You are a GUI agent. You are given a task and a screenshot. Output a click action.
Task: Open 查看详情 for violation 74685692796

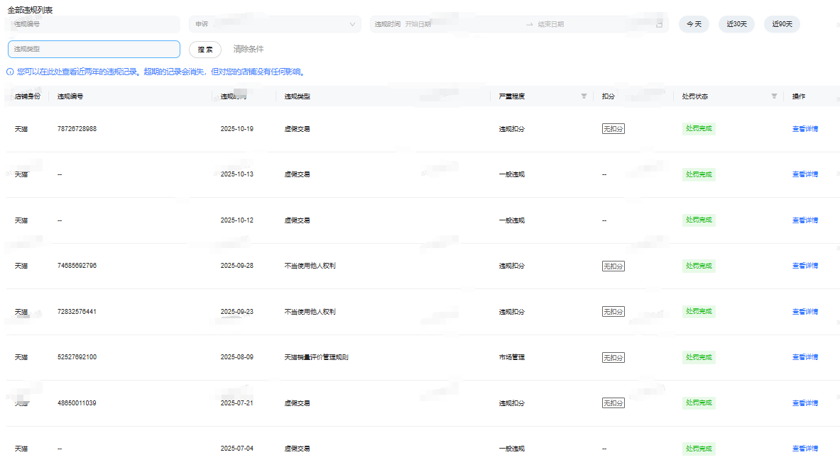click(804, 266)
